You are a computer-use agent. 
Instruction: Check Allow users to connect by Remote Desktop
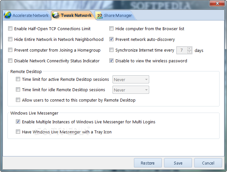(x=18, y=100)
